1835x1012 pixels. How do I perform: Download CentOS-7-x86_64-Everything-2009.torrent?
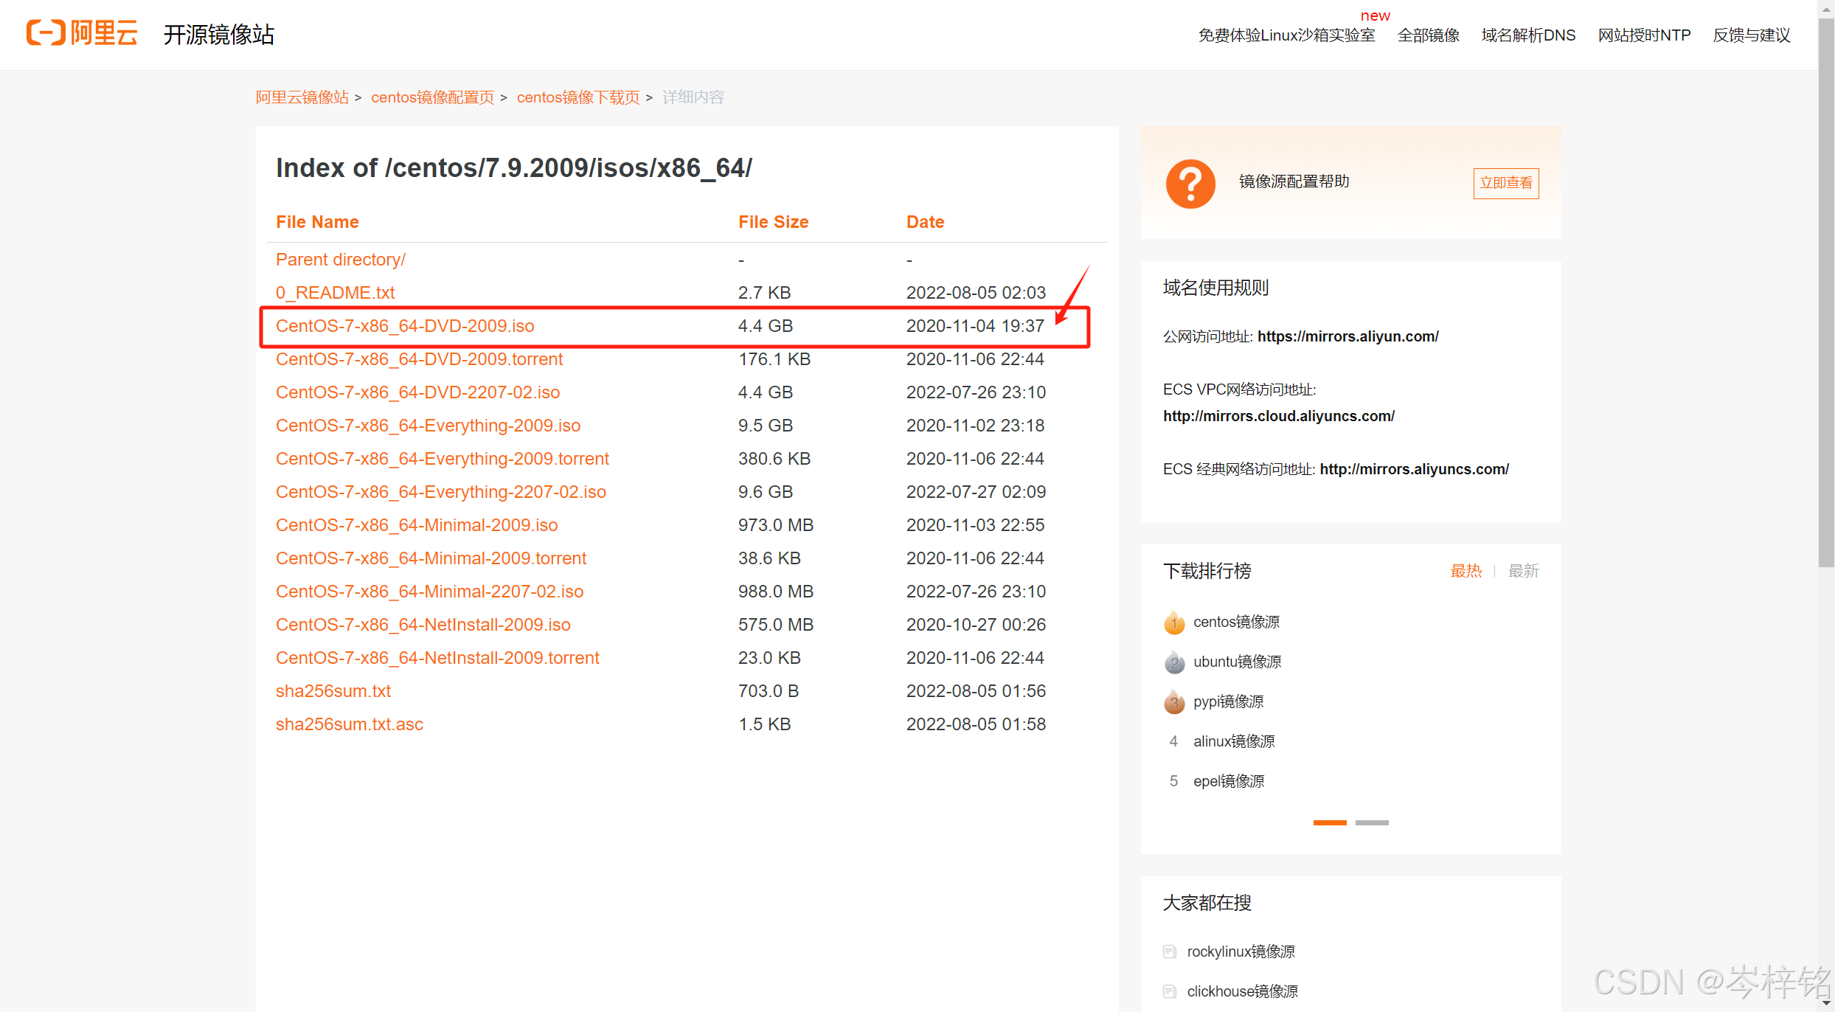coord(443,459)
